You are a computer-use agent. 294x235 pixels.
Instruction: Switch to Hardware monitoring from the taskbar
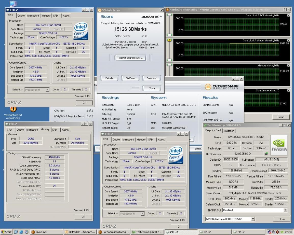click(x=114, y=232)
